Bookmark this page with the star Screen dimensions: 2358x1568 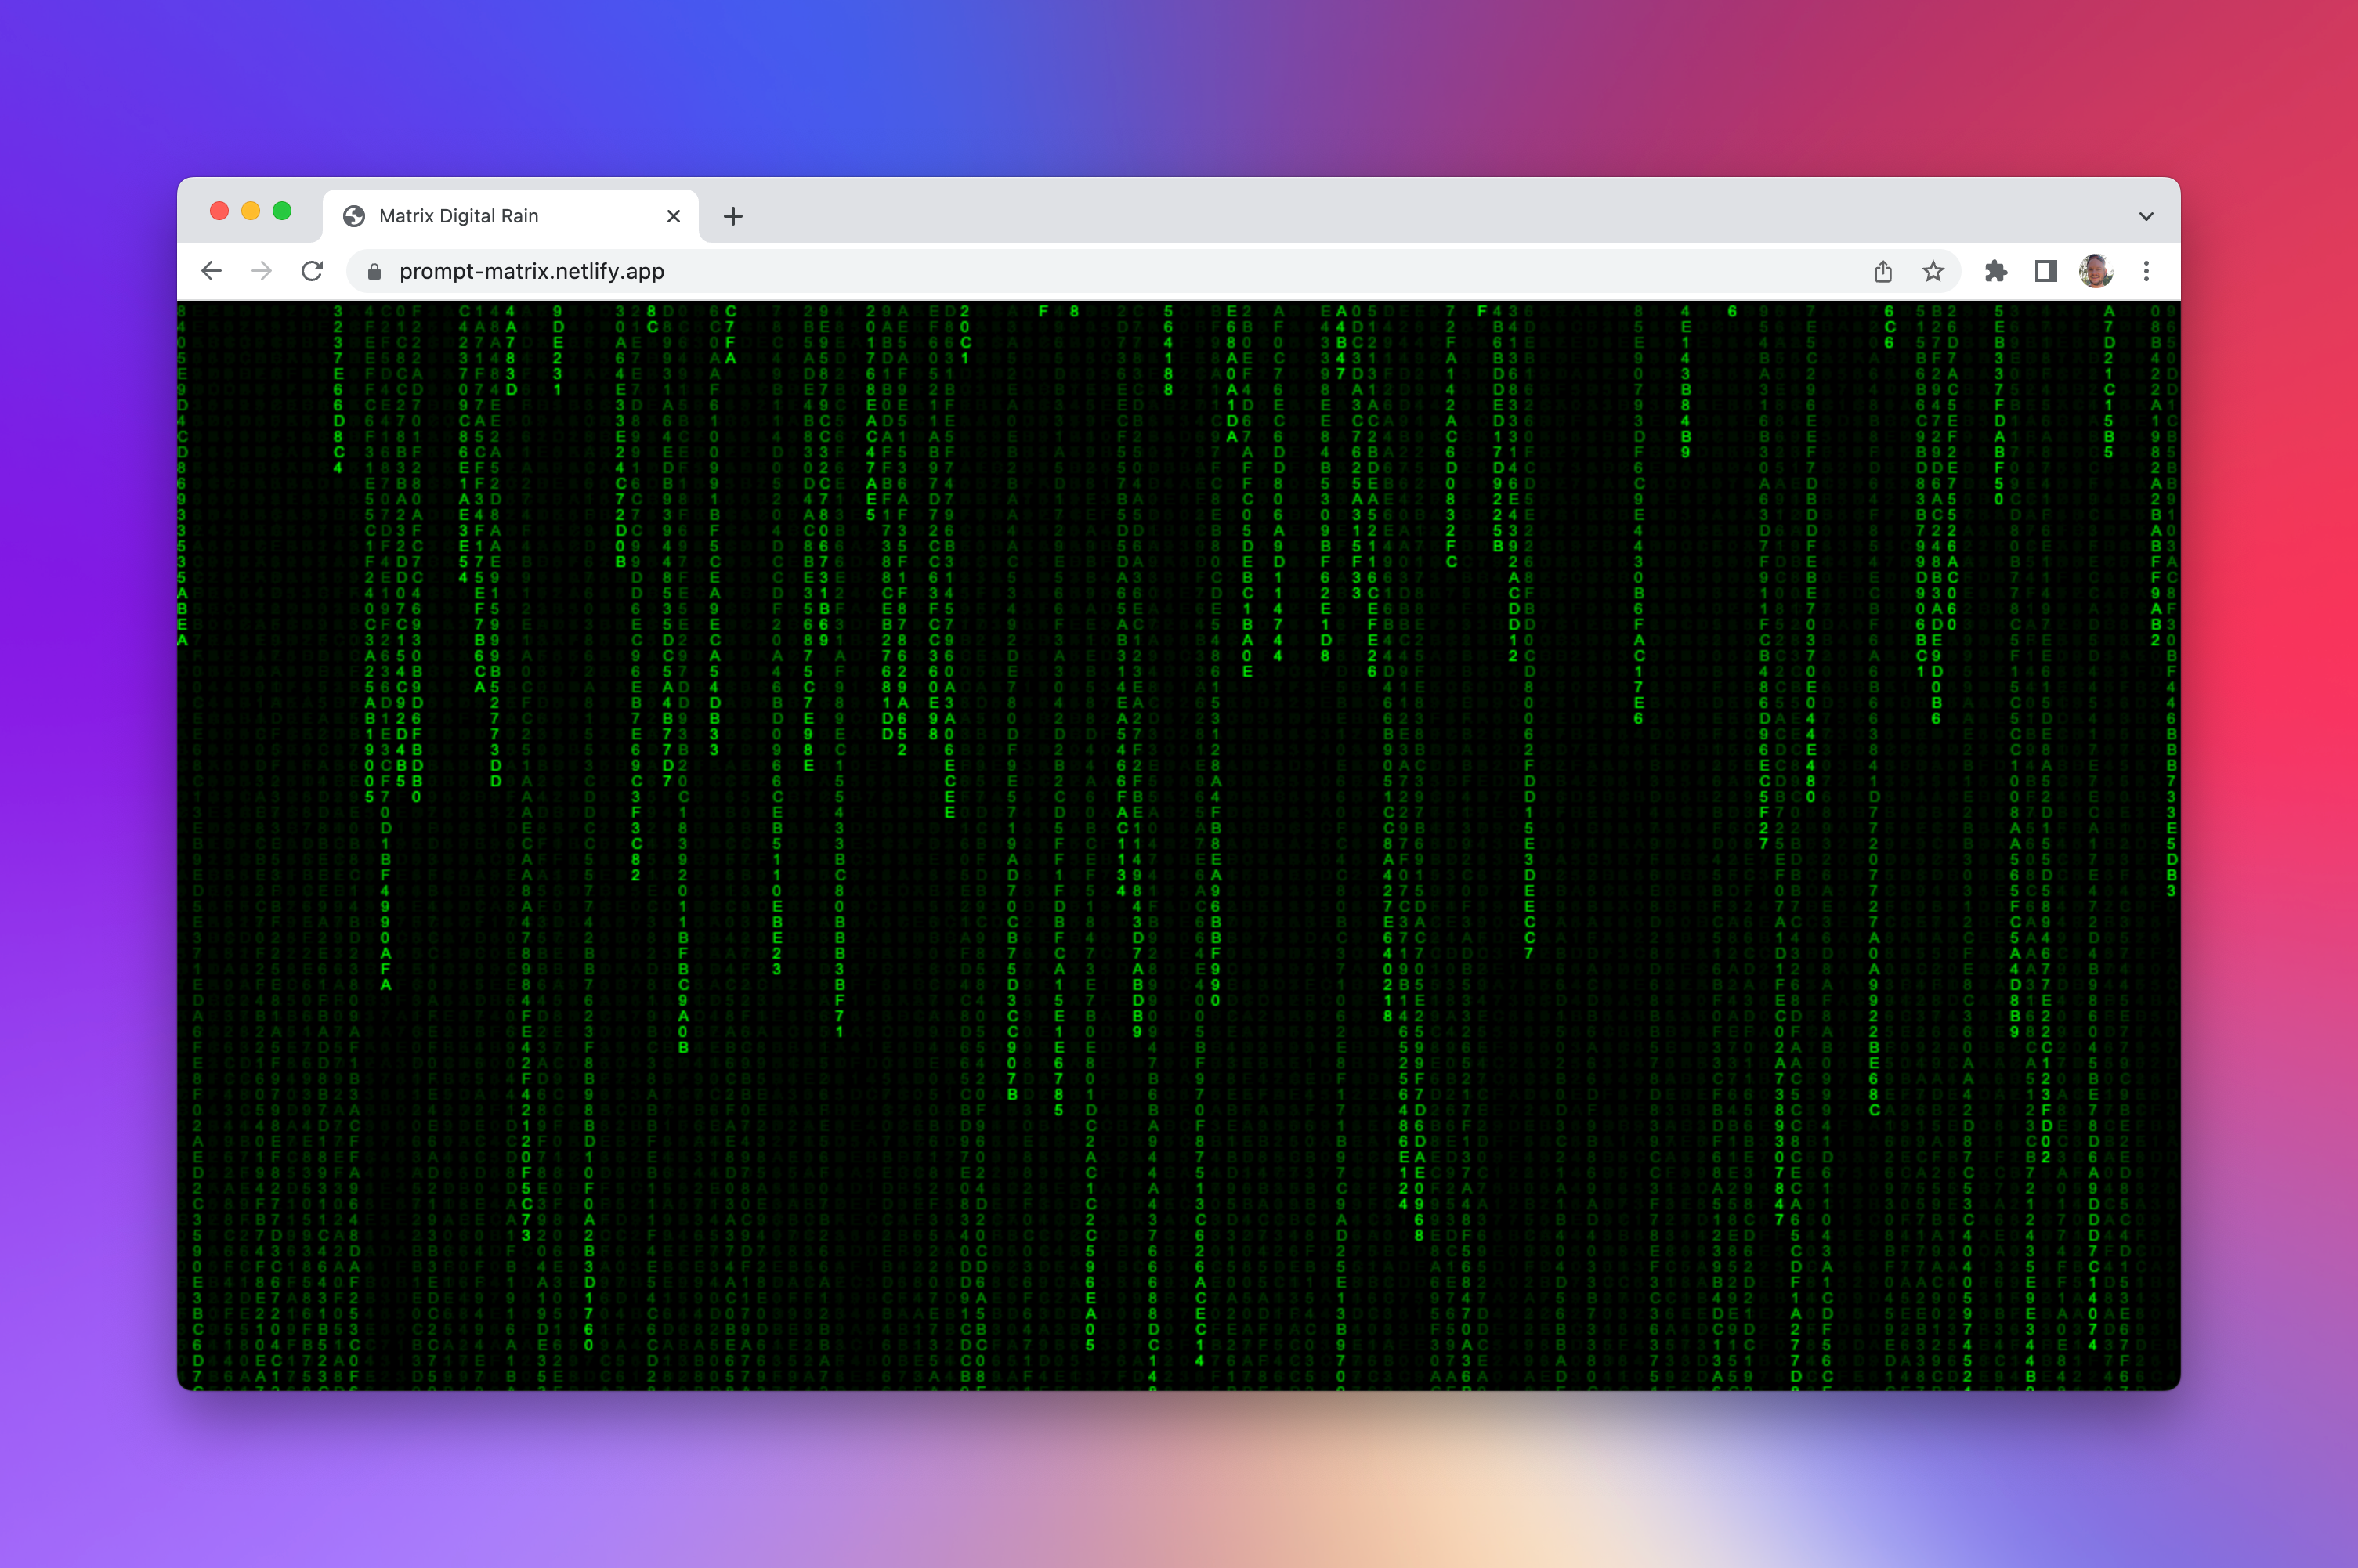pos(1933,271)
